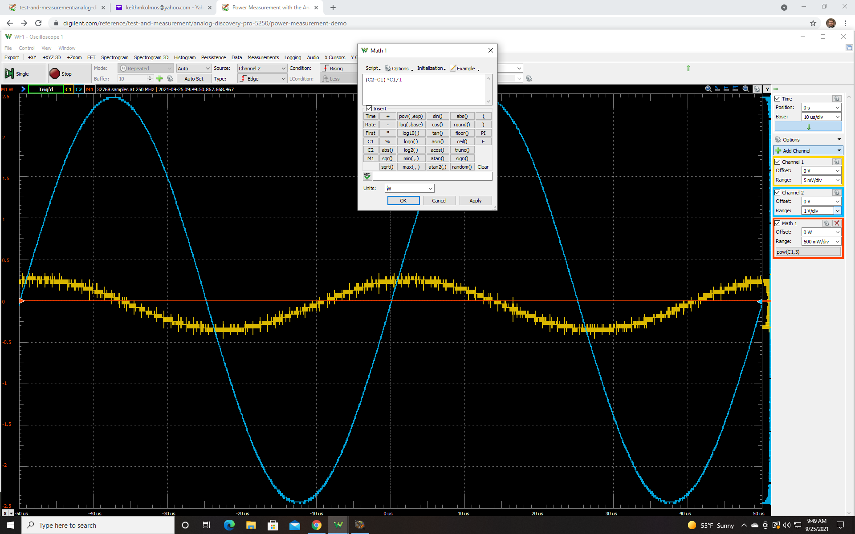
Task: Open the FFT view tab
Action: click(x=91, y=57)
